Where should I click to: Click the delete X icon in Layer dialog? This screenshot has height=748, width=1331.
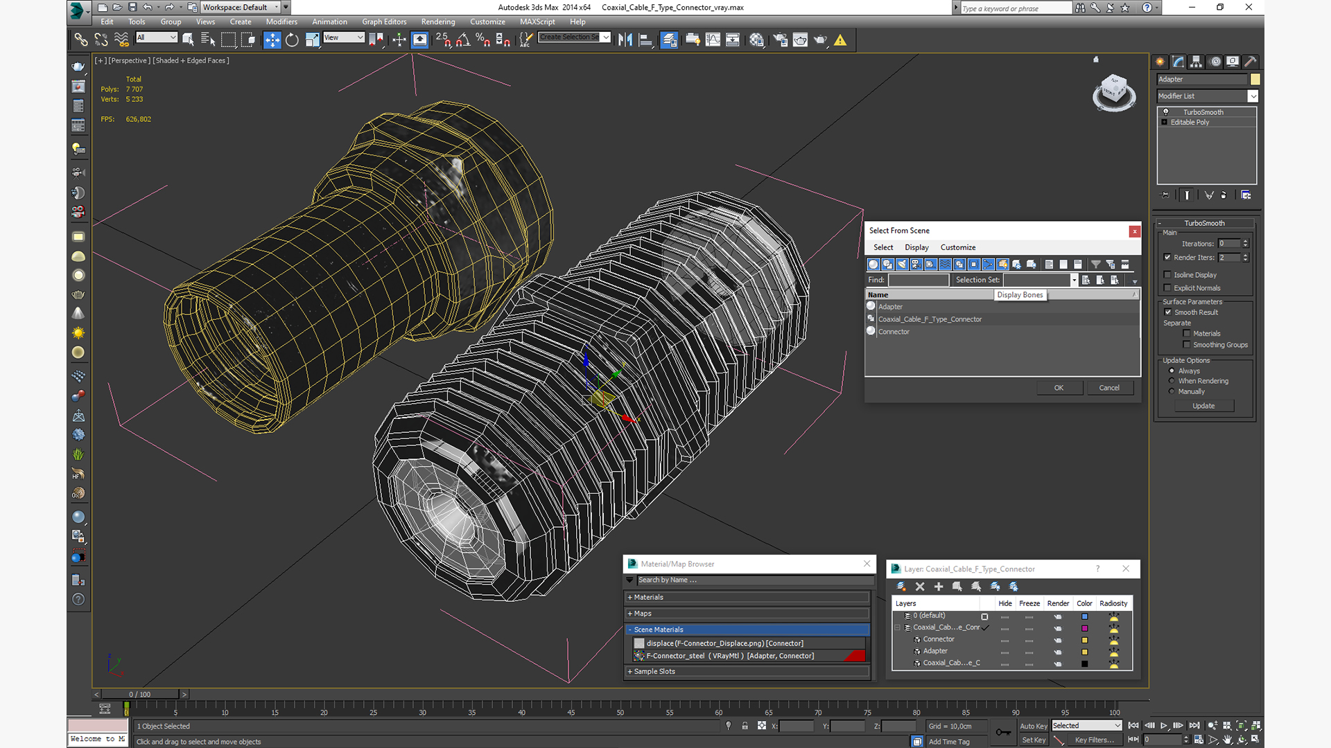point(920,587)
